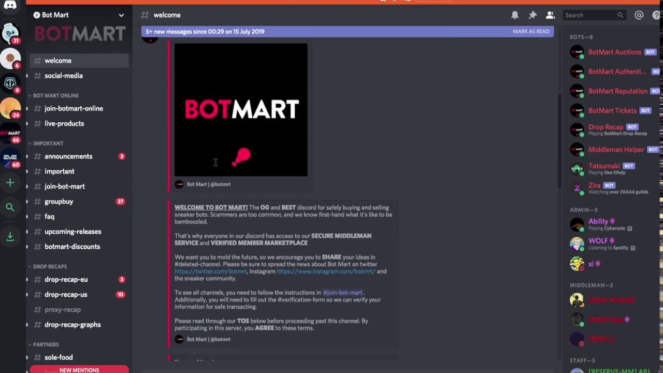This screenshot has height=373, width=663.
Task: Click Zira bot avatar
Action: [x=576, y=189]
